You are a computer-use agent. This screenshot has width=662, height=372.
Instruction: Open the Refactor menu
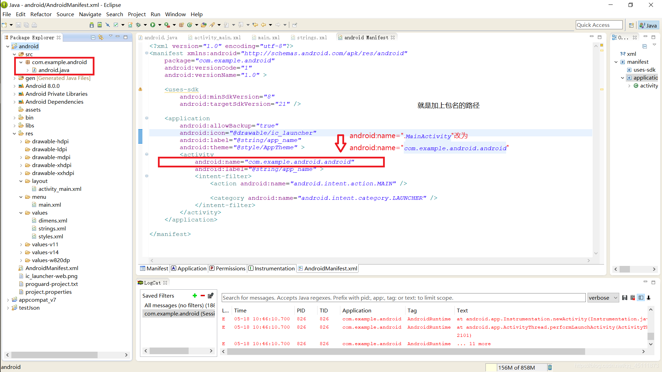[x=41, y=14]
